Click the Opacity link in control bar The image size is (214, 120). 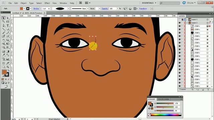pyautogui.click(x=105, y=9)
